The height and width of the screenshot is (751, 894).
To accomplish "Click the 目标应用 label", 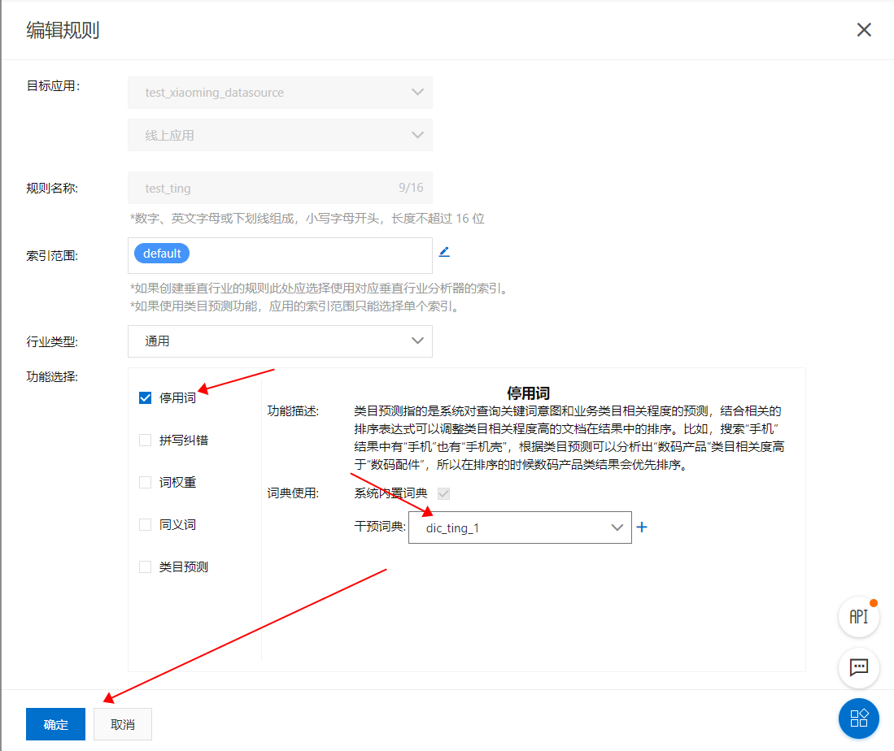I will tap(53, 86).
